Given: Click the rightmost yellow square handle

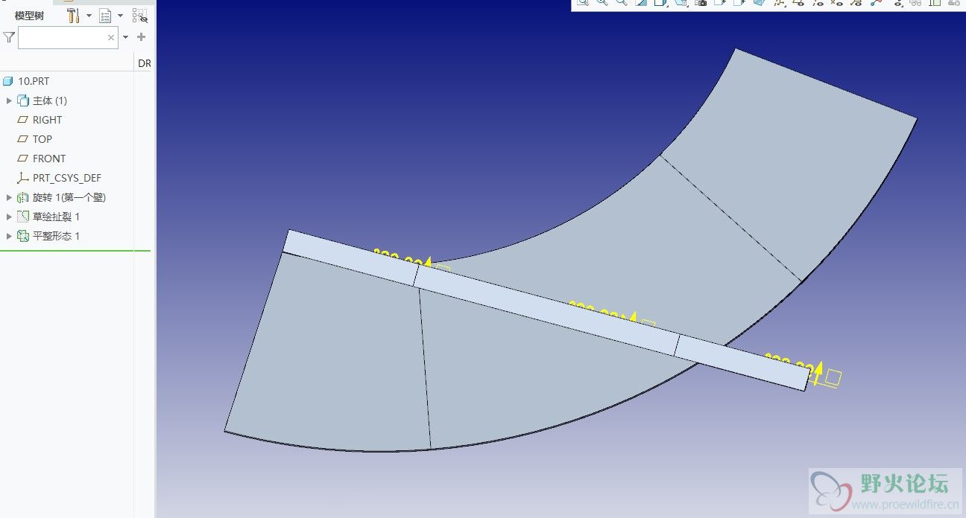Looking at the screenshot, I should point(833,377).
